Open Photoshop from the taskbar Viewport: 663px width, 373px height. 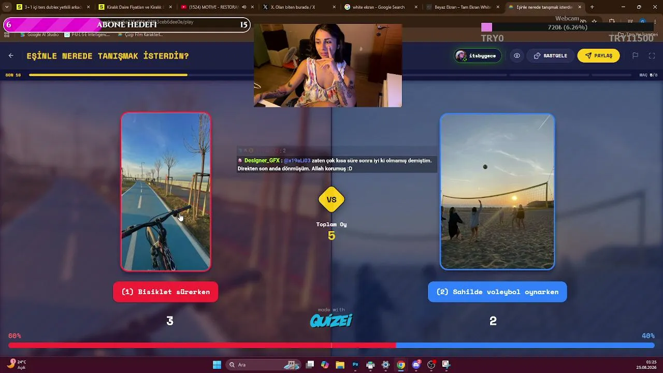click(x=355, y=365)
